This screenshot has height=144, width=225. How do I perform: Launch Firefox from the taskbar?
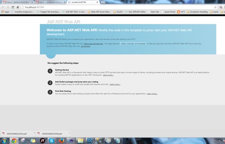pos(62,141)
